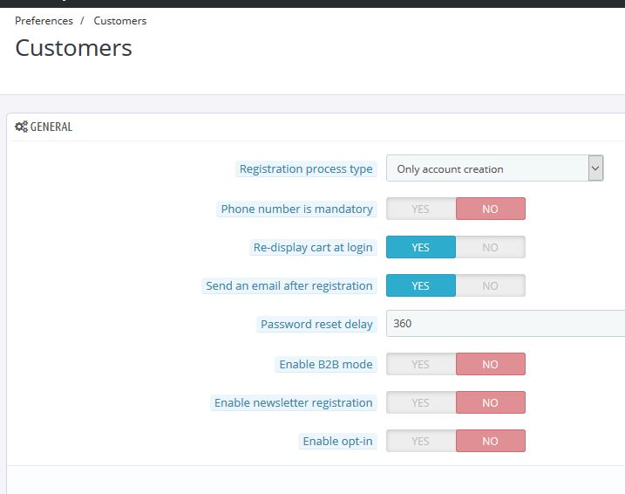
Task: Turn on Enable opt-in
Action: [421, 441]
